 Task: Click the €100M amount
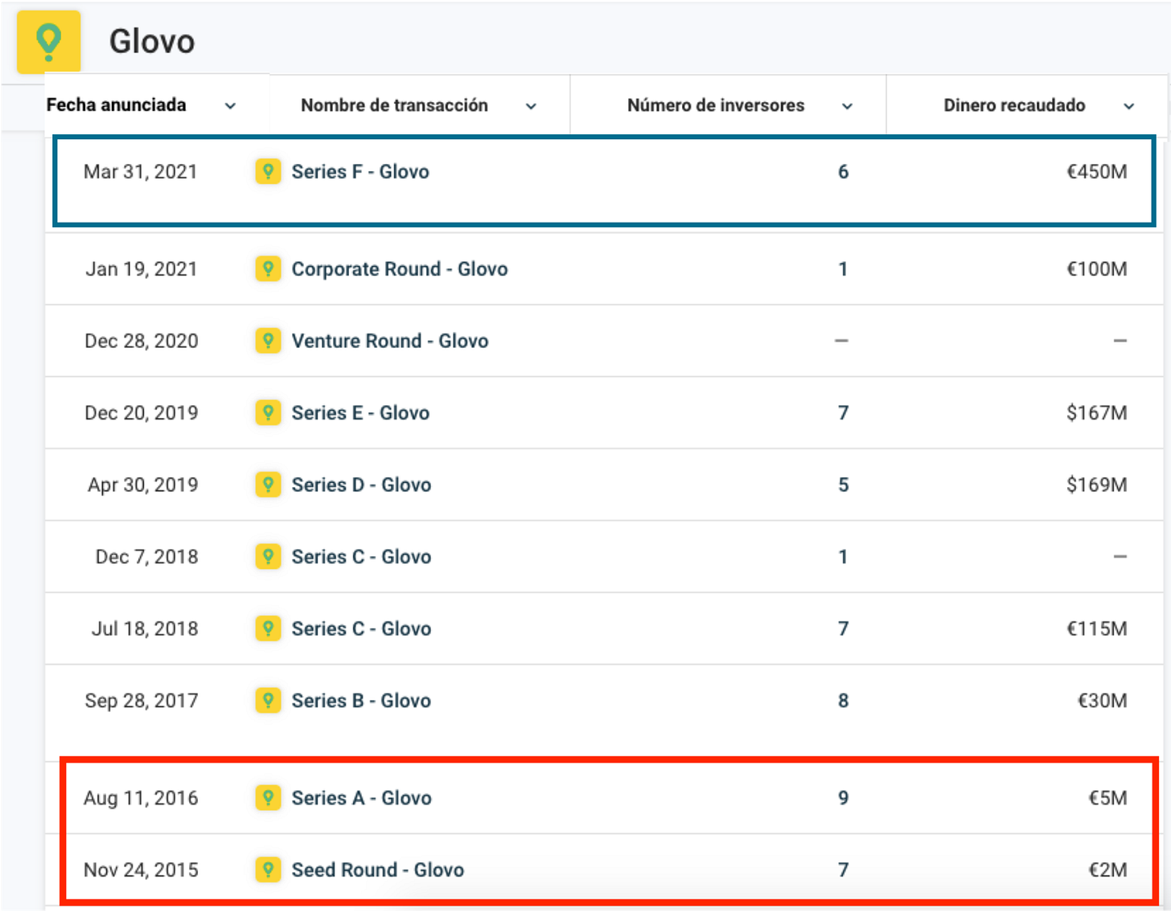pos(1097,268)
